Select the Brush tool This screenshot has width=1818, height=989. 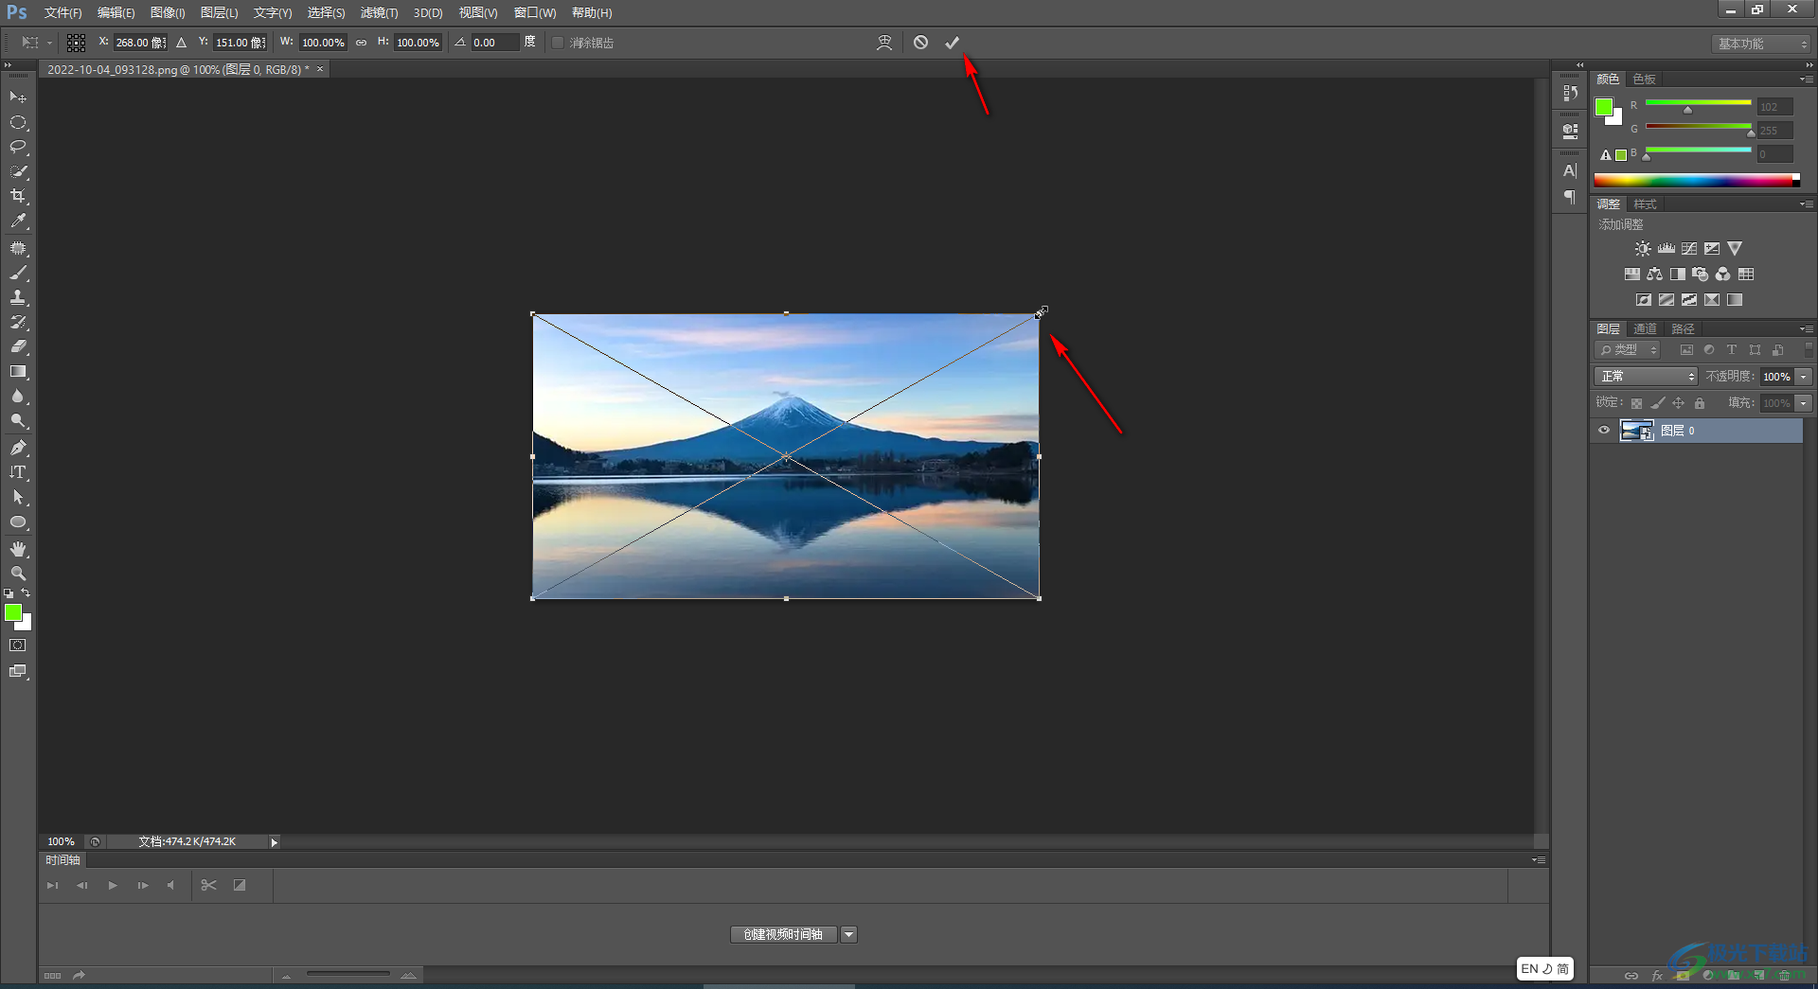point(18,273)
